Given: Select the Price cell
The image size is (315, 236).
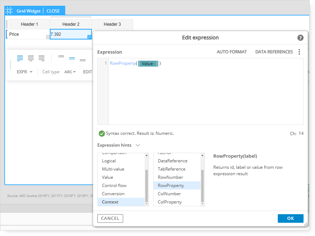Looking at the screenshot, I should click(x=29, y=34).
